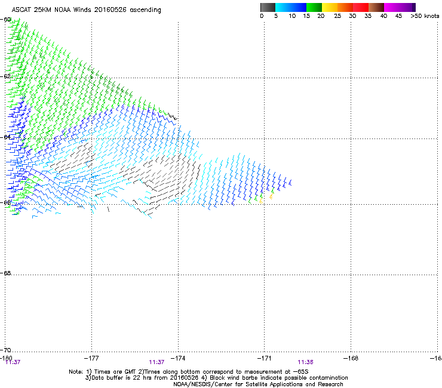Image resolution: width=442 pixels, height=388 pixels.
Task: Click the '25' value under the color bar
Action: tap(337, 16)
